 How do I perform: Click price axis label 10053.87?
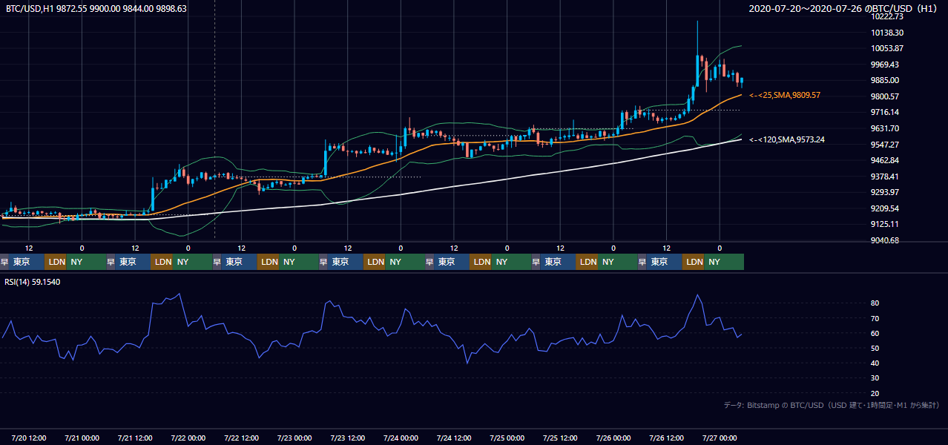pyautogui.click(x=887, y=48)
